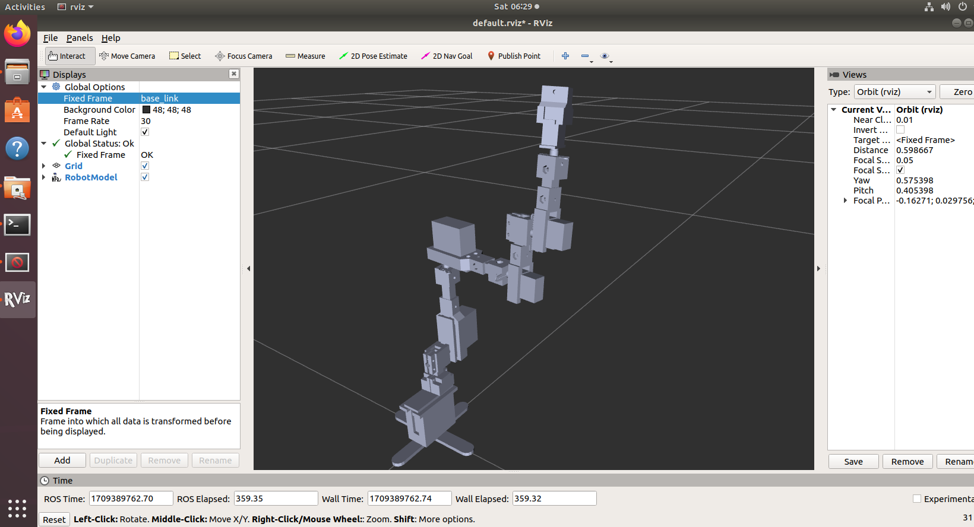Open the Panels menu
974x527 pixels.
click(80, 38)
